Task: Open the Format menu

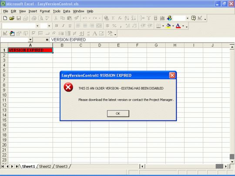Action: click(x=45, y=11)
